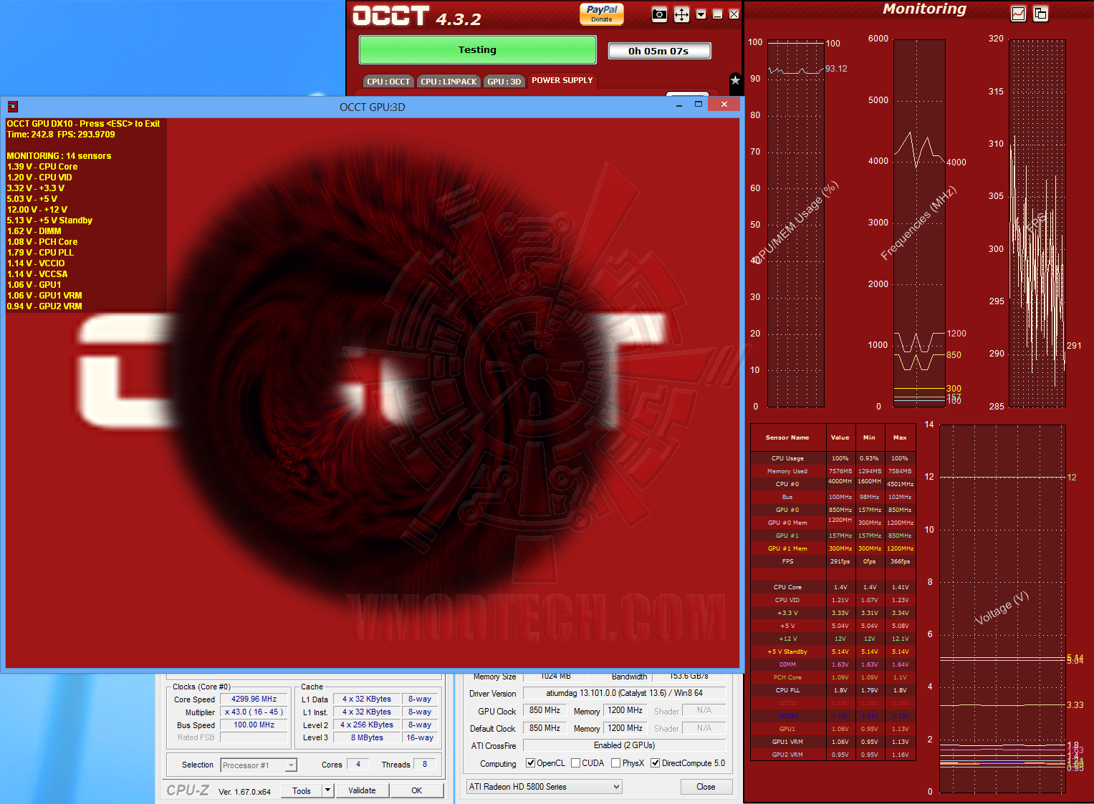1094x804 pixels.
Task: Click OK in the CPU-Z window
Action: pos(417,790)
